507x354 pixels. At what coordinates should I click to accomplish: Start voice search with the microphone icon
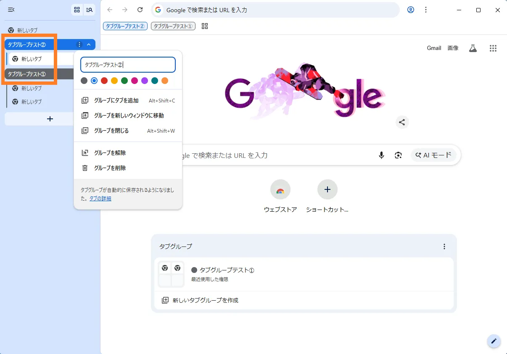[x=381, y=155]
